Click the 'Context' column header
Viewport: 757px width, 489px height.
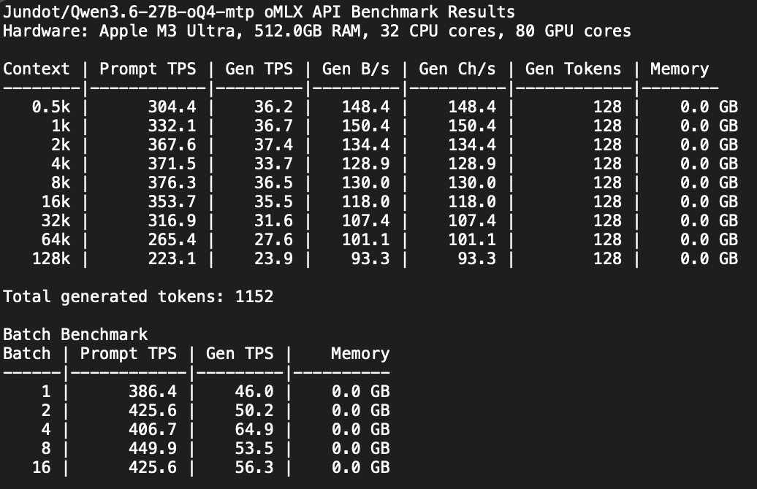click(x=37, y=69)
